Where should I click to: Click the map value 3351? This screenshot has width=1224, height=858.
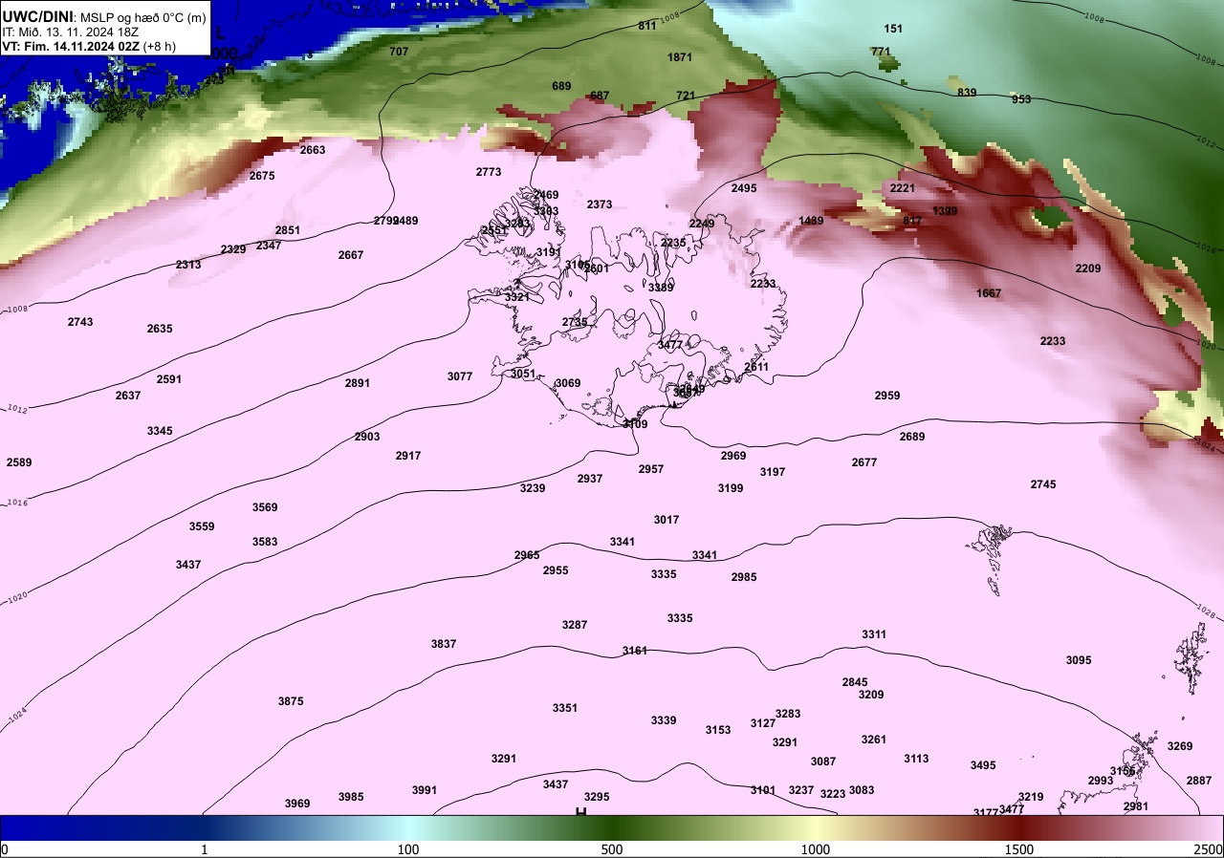click(565, 708)
